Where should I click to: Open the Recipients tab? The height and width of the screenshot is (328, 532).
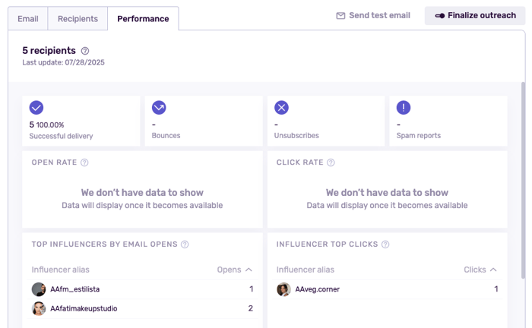(x=78, y=18)
